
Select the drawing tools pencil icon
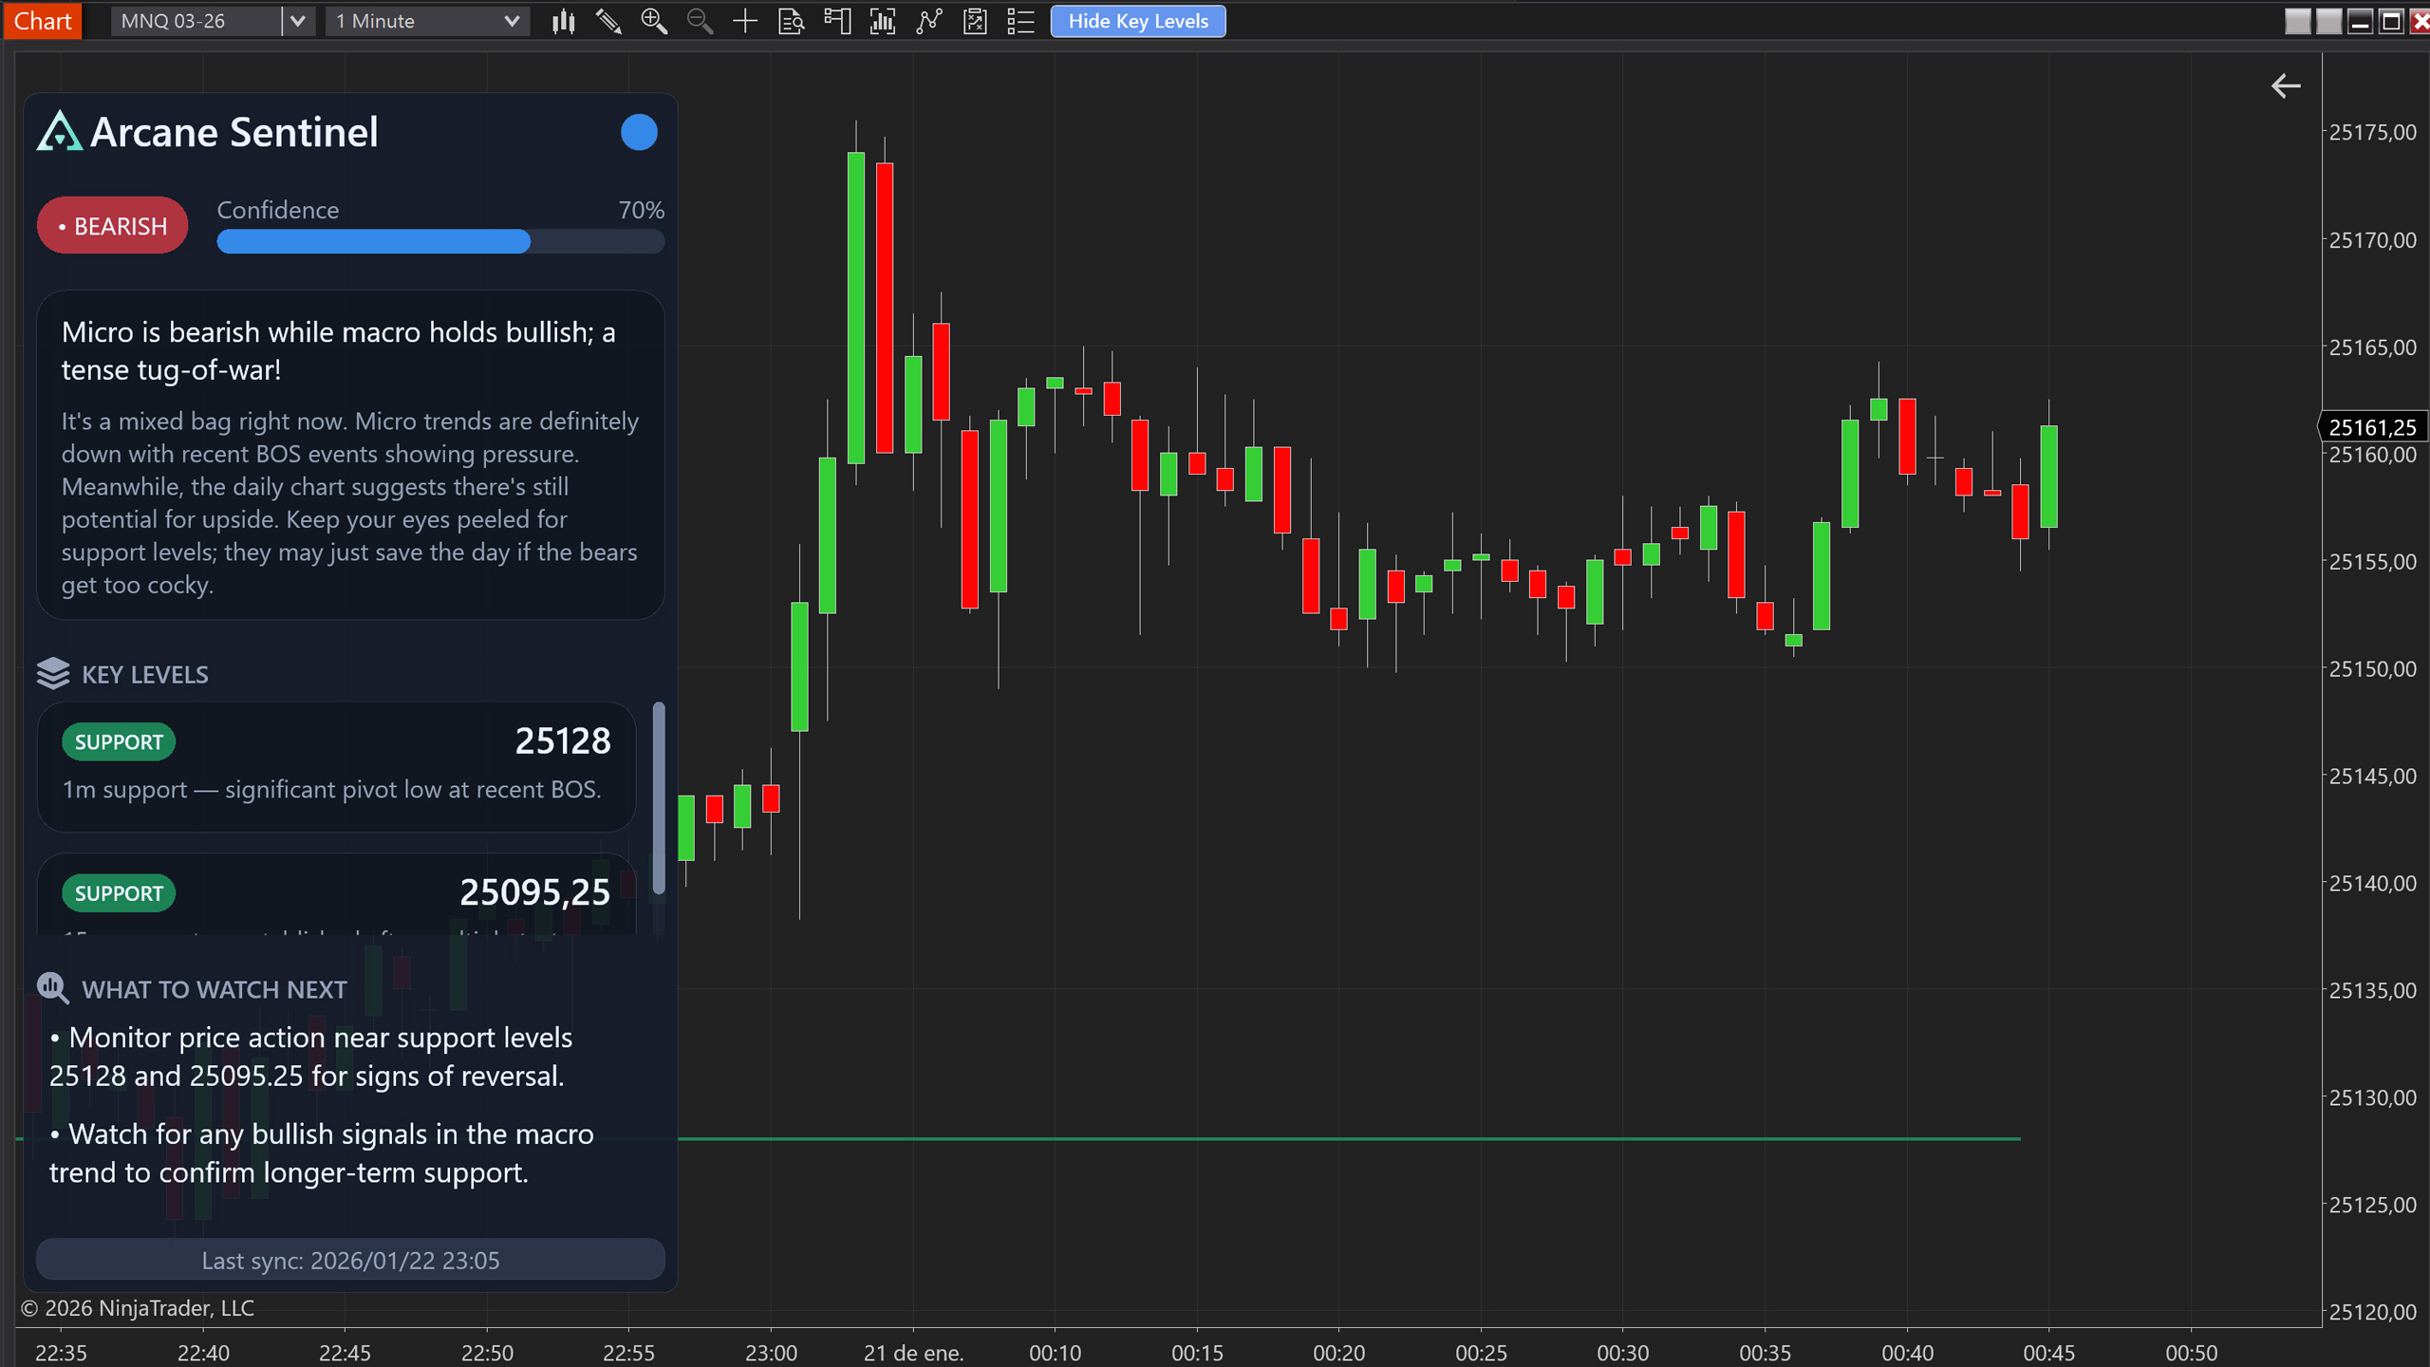coord(608,21)
